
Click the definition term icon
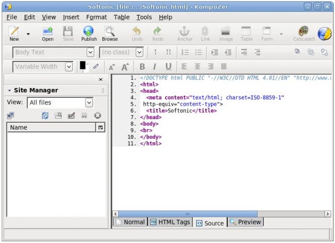(244, 52)
